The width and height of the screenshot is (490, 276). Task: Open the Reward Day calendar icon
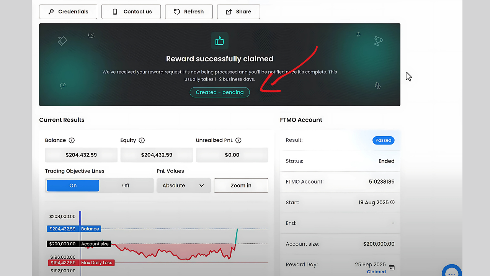click(x=392, y=268)
